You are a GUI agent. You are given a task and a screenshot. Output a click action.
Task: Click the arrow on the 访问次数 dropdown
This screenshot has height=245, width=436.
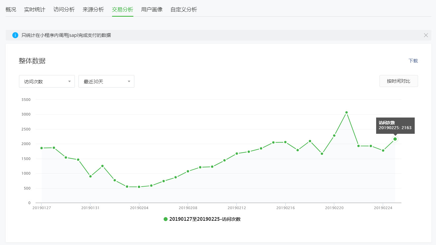[x=69, y=81]
